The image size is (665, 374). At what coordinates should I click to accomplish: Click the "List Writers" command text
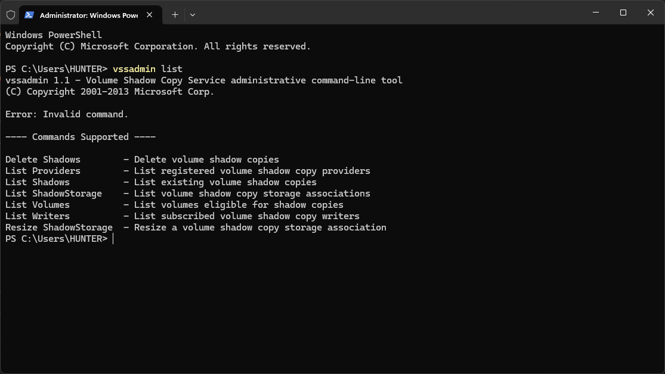click(x=38, y=216)
